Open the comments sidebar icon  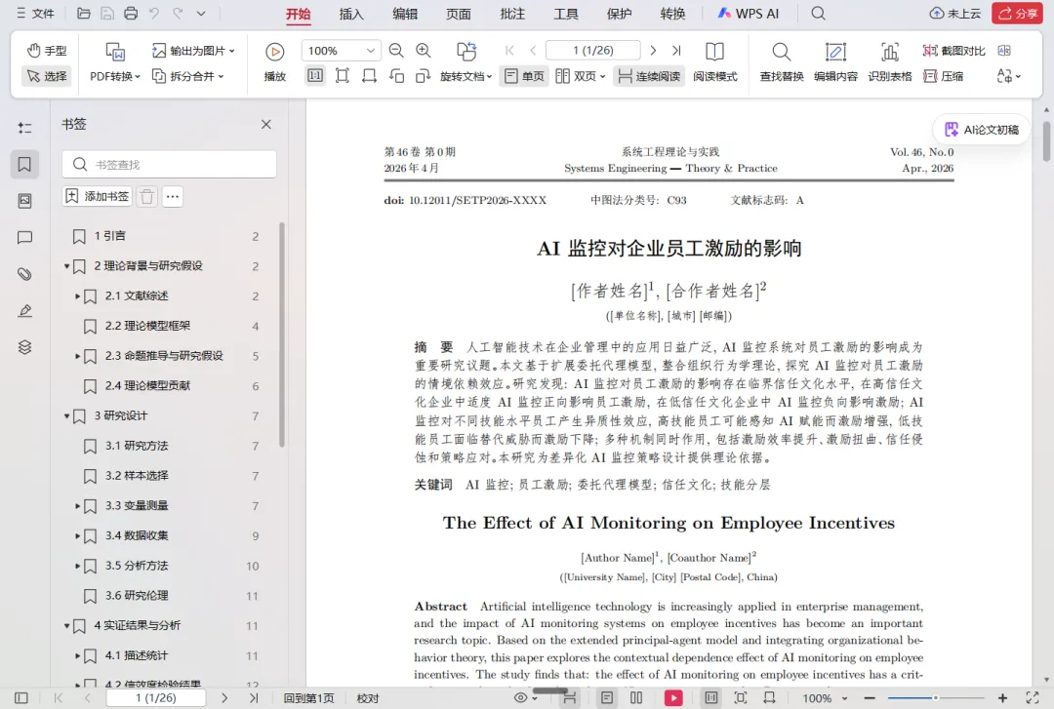pos(24,237)
